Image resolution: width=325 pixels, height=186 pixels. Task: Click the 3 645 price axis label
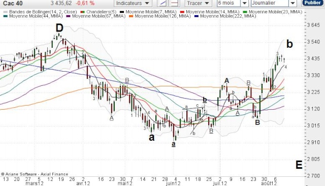click(x=313, y=25)
